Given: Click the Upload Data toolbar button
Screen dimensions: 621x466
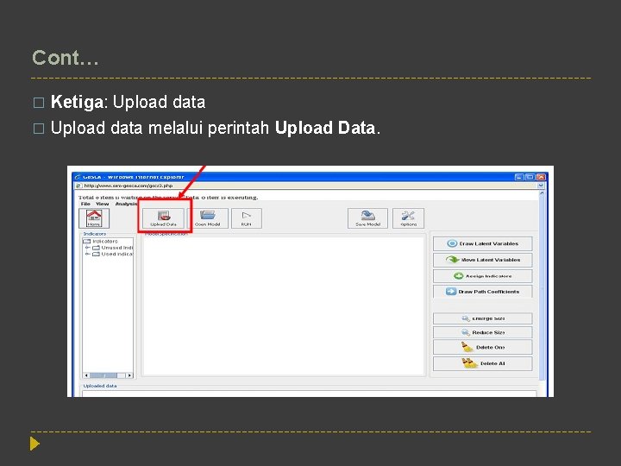Looking at the screenshot, I should tap(164, 218).
